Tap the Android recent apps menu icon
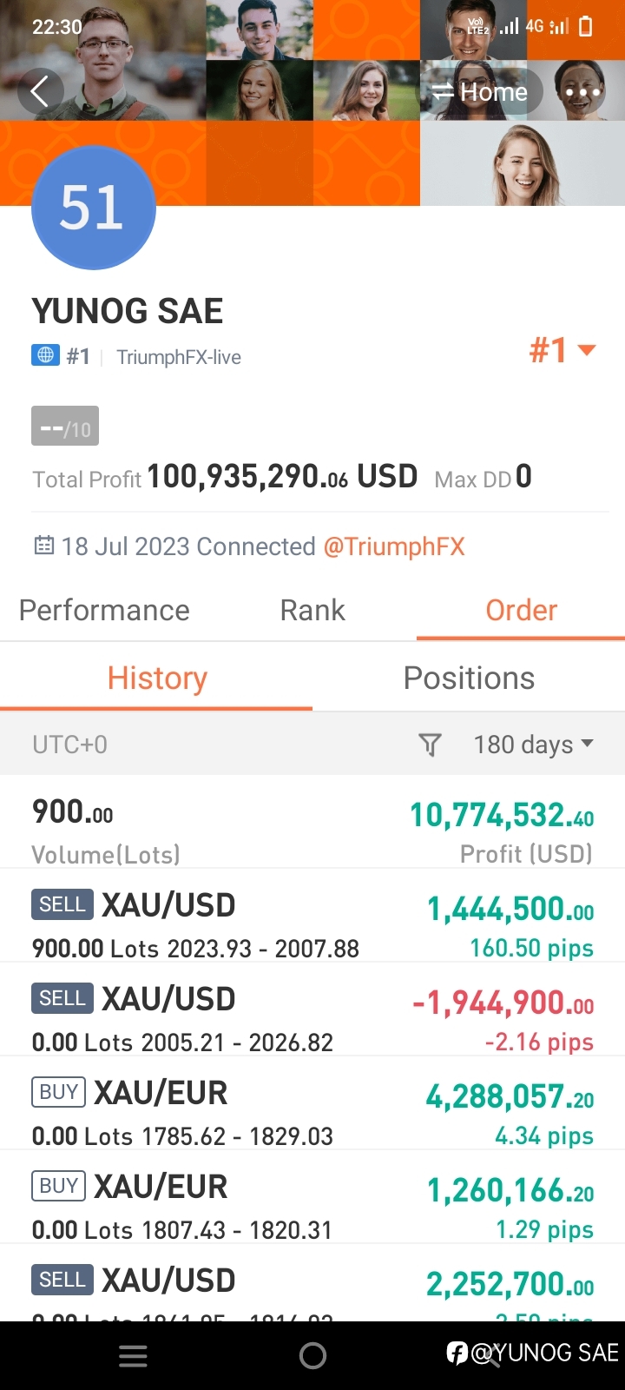The width and height of the screenshot is (625, 1390). coord(133,1356)
